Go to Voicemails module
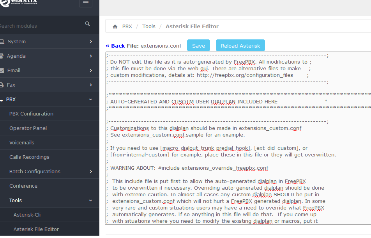This screenshot has width=371, height=238. coord(22,143)
